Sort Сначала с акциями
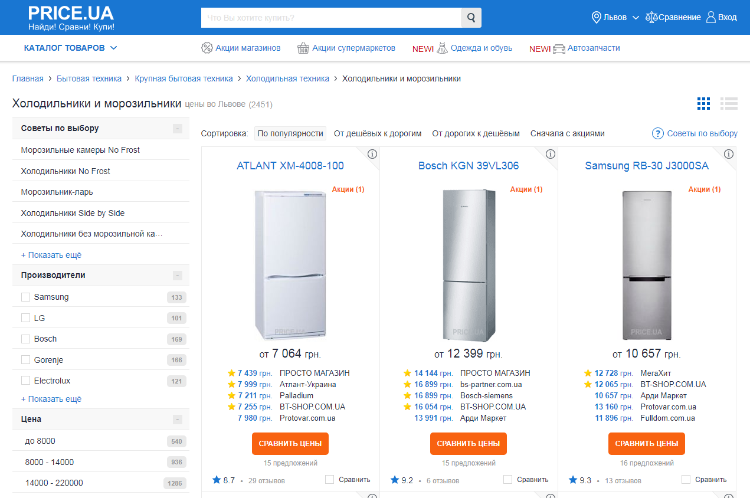Viewport: 750px width, 498px height. [568, 133]
